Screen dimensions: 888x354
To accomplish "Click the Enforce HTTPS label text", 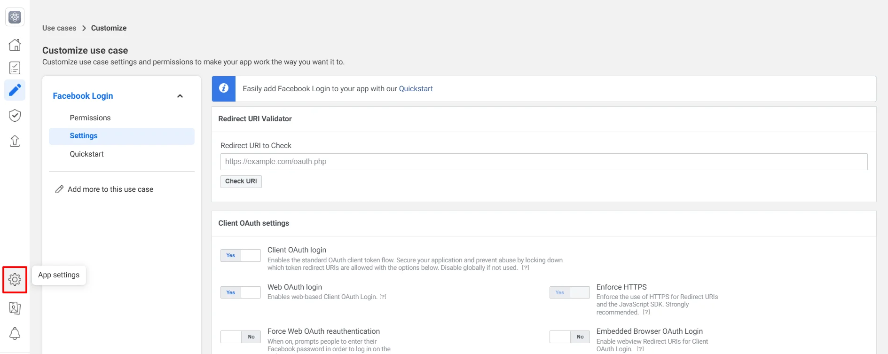I will tap(621, 287).
